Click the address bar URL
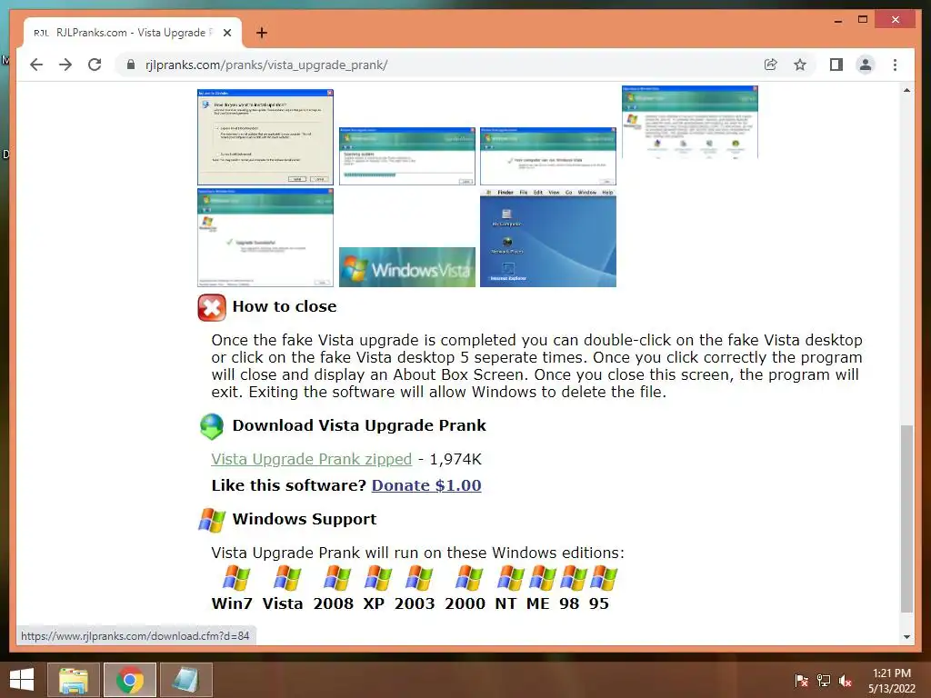The width and height of the screenshot is (931, 698). coord(266,65)
